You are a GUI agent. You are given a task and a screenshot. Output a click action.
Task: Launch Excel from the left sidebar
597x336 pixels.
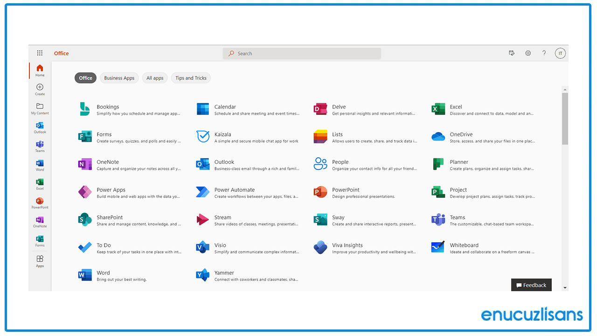pos(40,184)
